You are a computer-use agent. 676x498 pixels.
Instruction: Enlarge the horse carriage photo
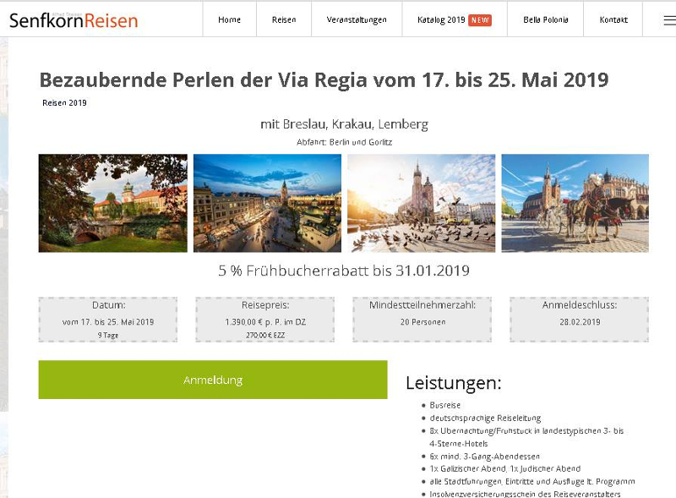[575, 203]
